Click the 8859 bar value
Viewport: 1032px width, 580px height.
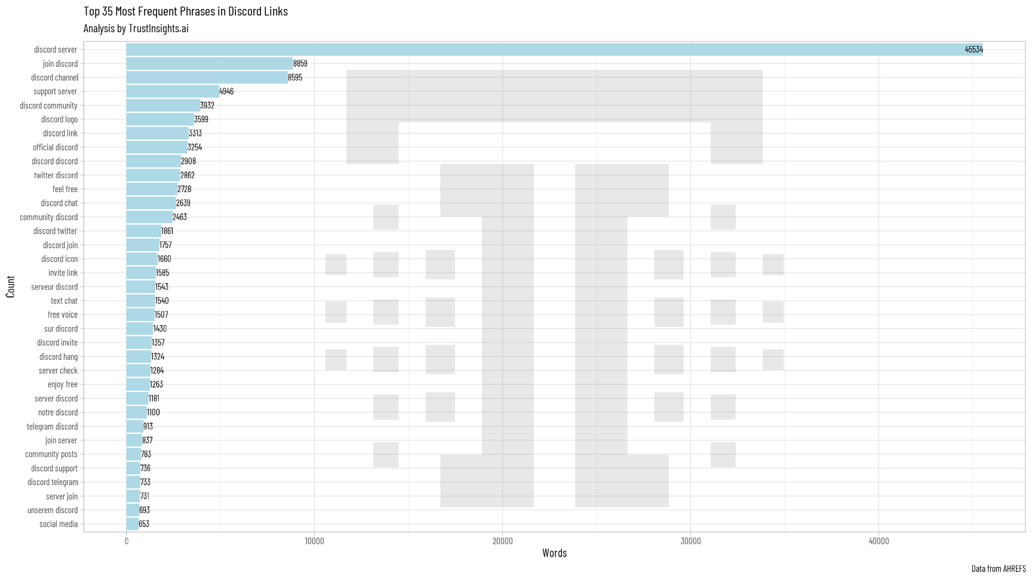(x=300, y=63)
